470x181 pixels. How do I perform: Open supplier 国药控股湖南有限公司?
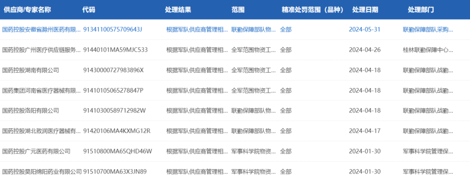[30, 70]
